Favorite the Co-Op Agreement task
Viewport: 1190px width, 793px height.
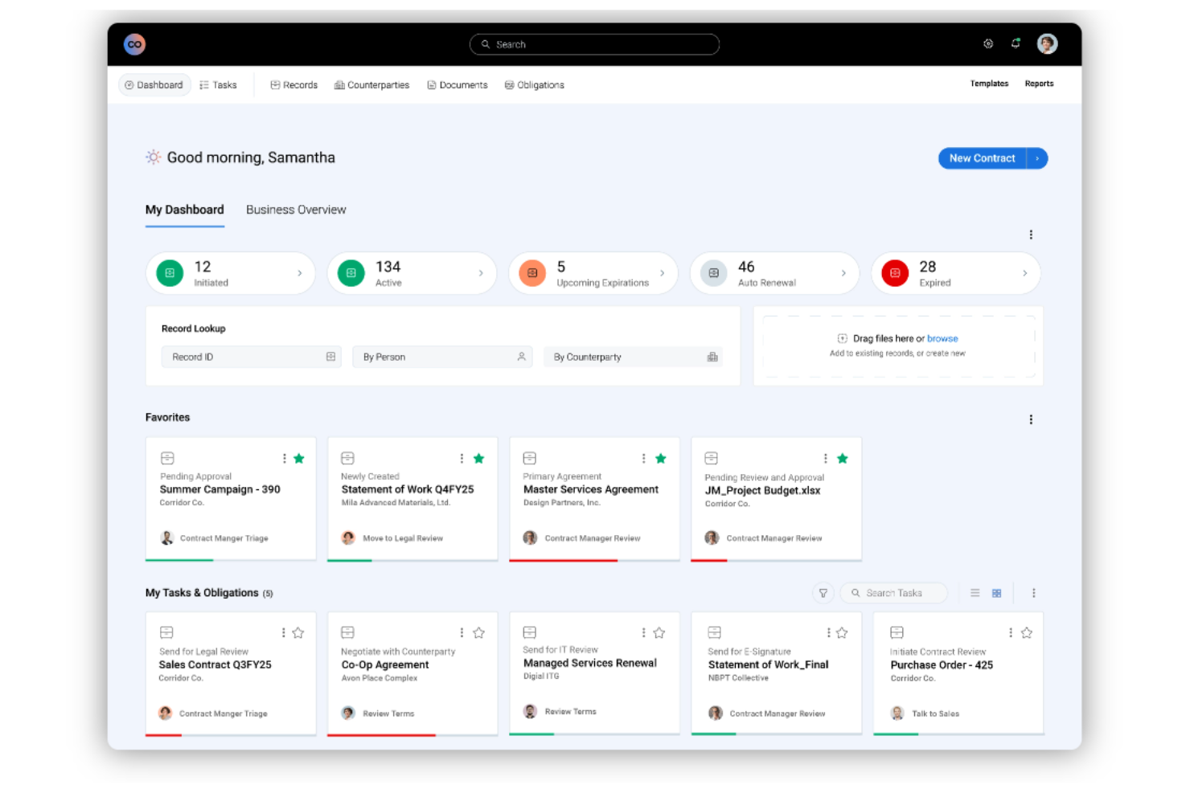478,633
